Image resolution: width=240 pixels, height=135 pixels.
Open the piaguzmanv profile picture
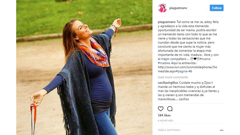click(x=163, y=8)
